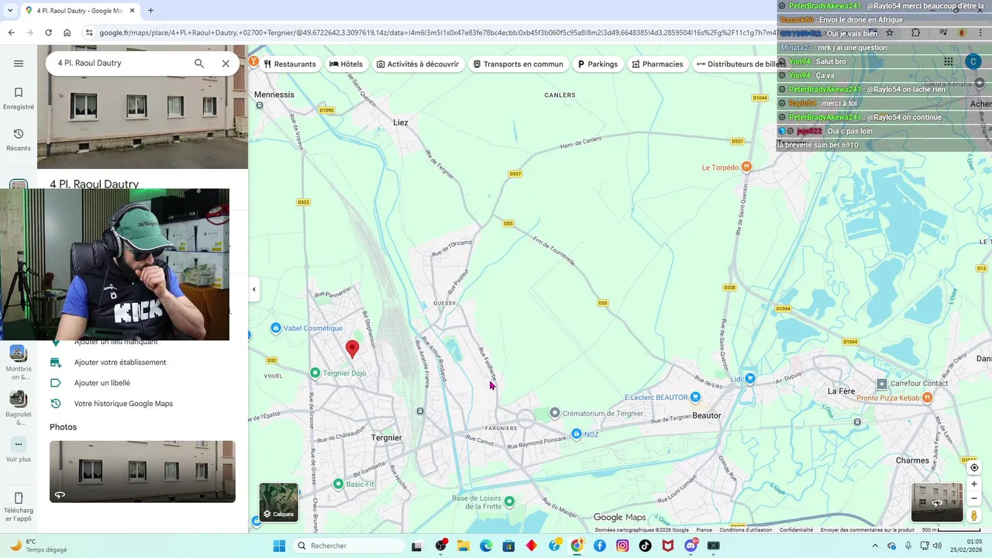The width and height of the screenshot is (992, 558).
Task: Open the Enregistré saved places panel
Action: click(x=19, y=98)
